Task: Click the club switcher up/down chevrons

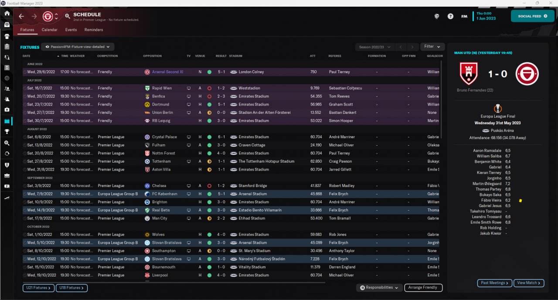Action: 56,17
